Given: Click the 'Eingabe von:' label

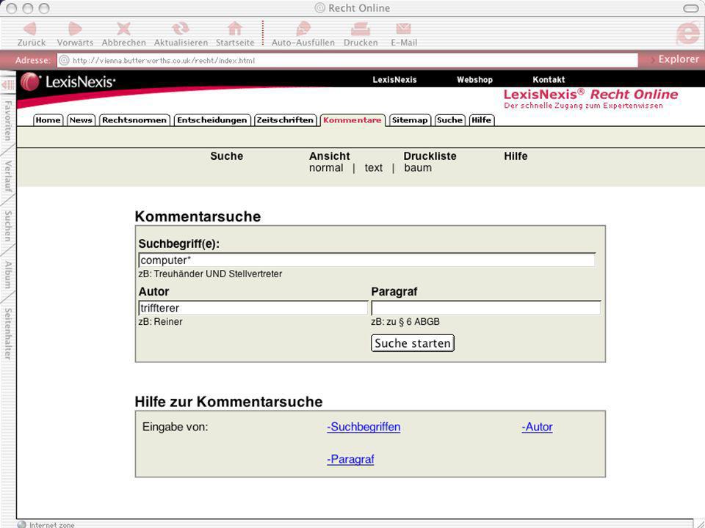Looking at the screenshot, I should coord(176,427).
